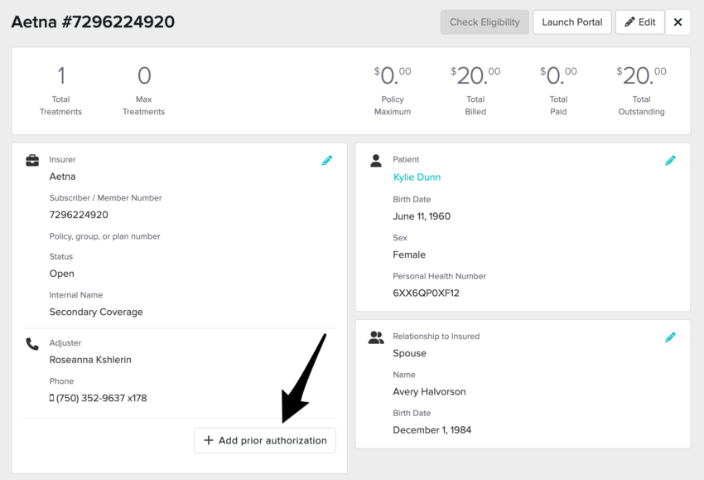
Task: Click the Max Treatments count of 0
Action: (144, 75)
